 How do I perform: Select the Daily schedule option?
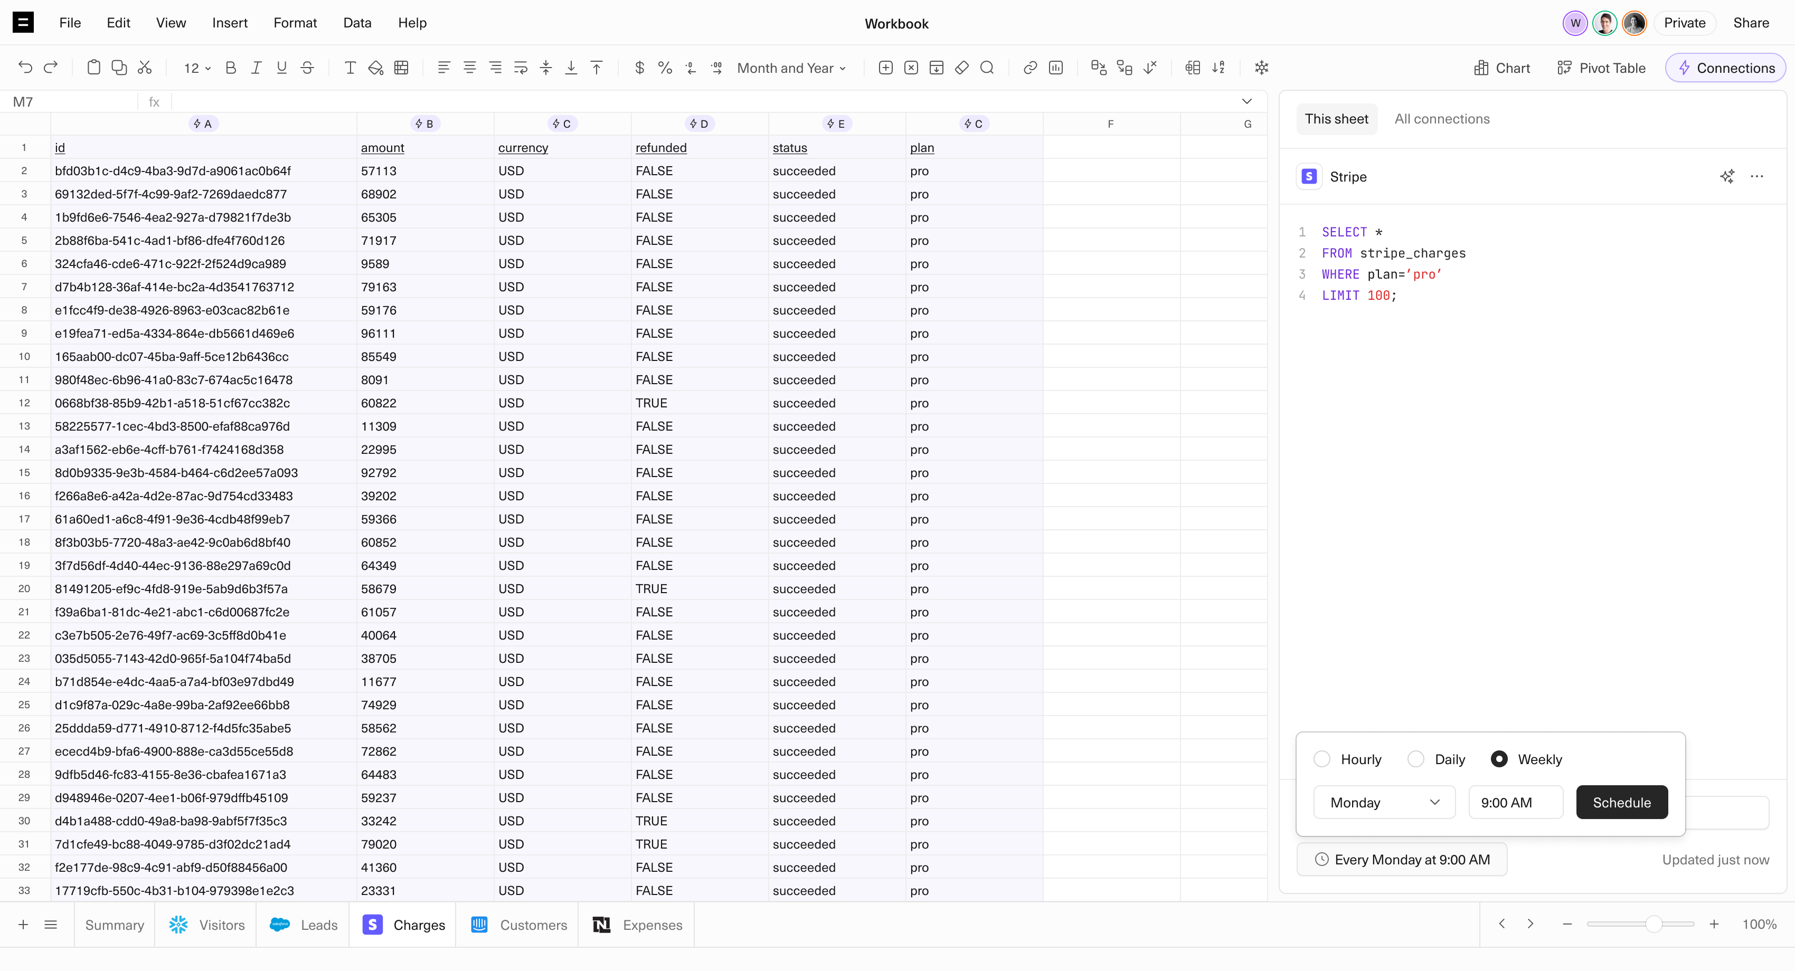(1415, 759)
